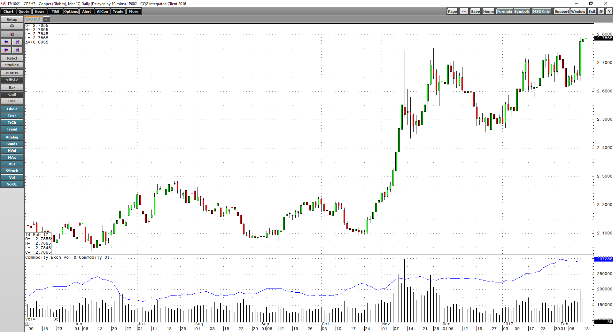613x332 pixels.
Task: Select the TrCh trend channel tool
Action: tap(12, 123)
